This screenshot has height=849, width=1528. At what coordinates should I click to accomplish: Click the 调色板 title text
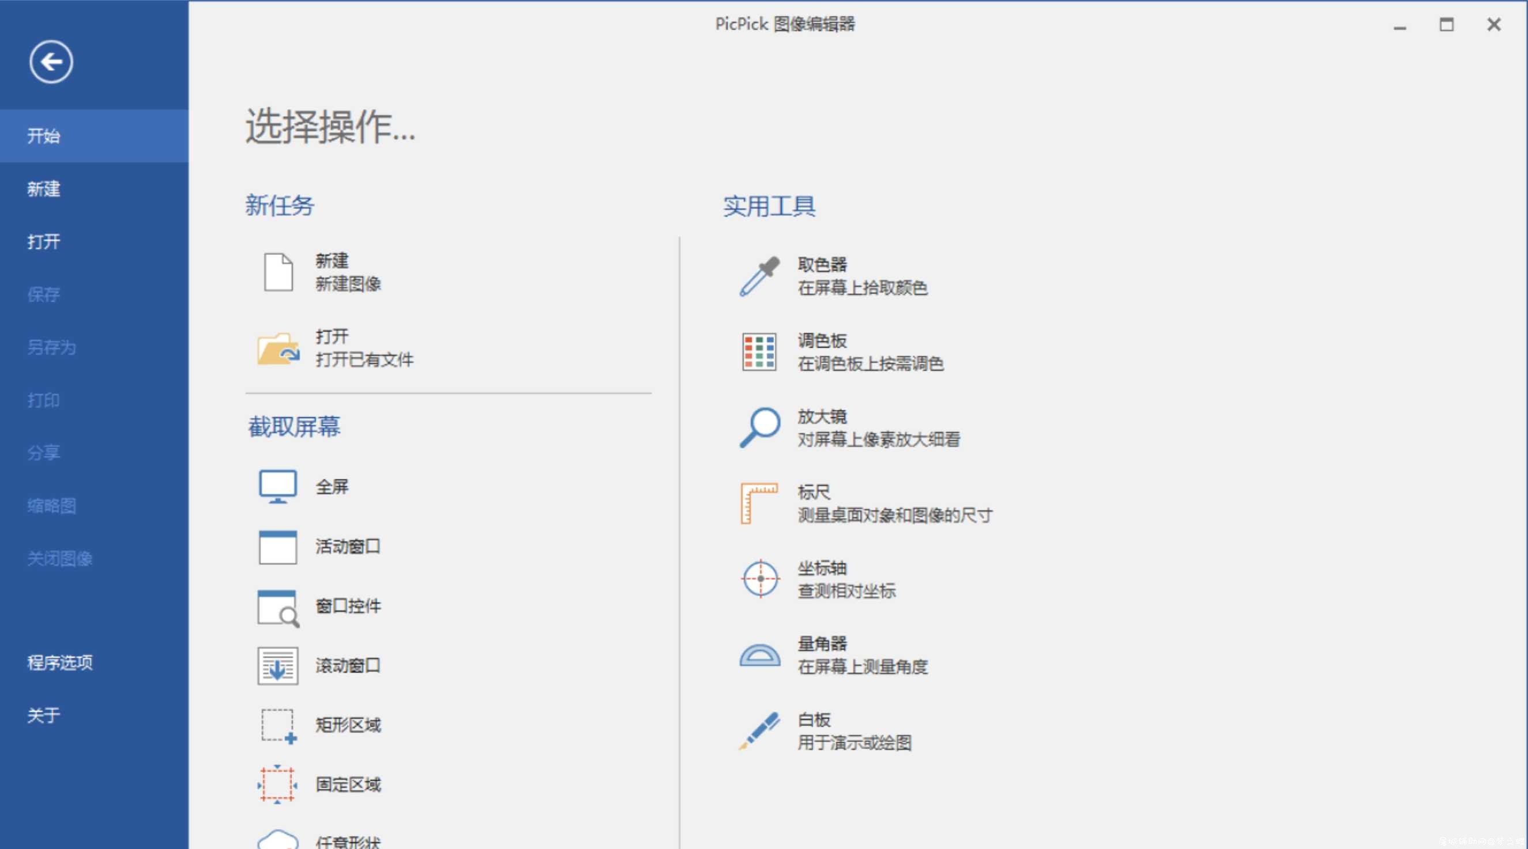822,340
